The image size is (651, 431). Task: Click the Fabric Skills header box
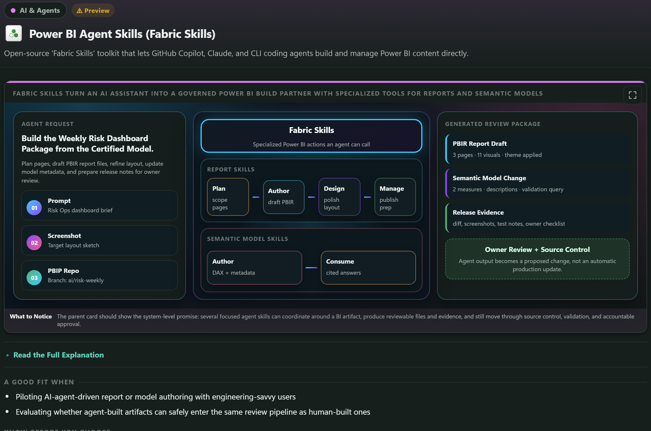311,136
